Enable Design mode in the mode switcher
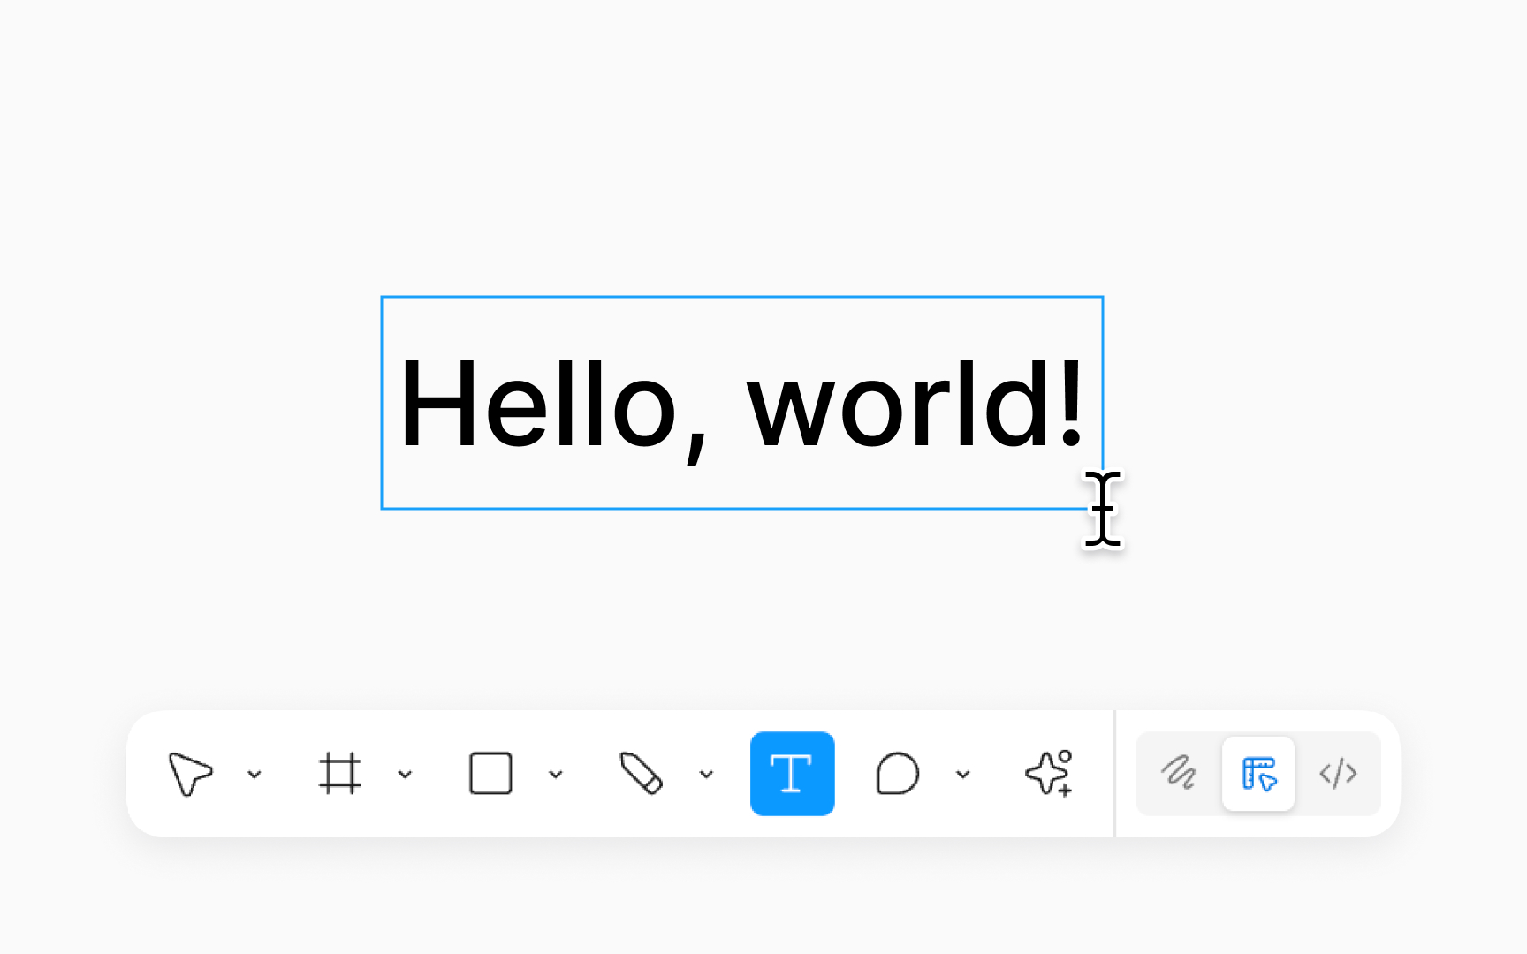 1258,774
